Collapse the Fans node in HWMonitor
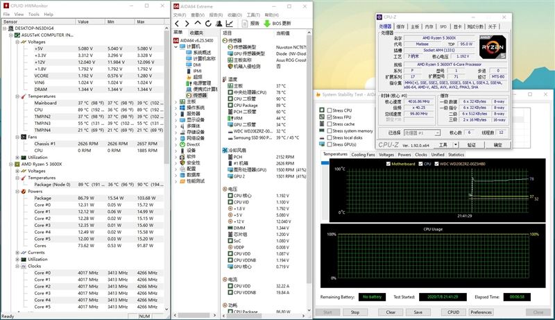Viewport: 555px width, 320px height. pos(17,137)
